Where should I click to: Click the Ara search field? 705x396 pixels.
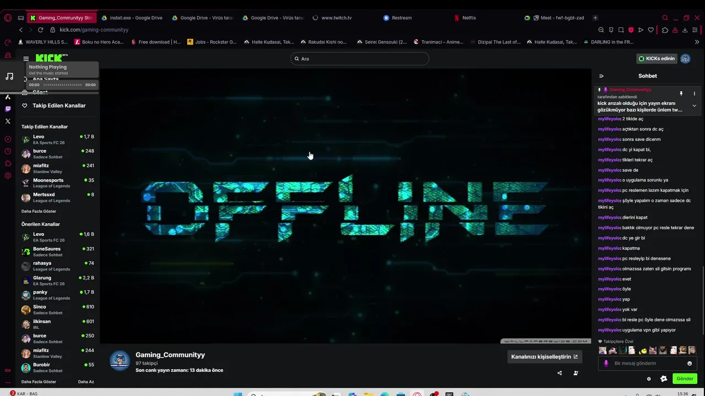[360, 58]
